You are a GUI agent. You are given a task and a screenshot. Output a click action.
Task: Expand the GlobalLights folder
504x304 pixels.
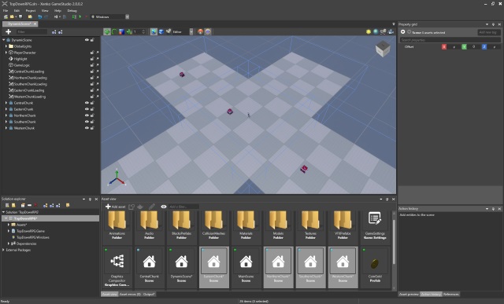[x=6, y=46]
